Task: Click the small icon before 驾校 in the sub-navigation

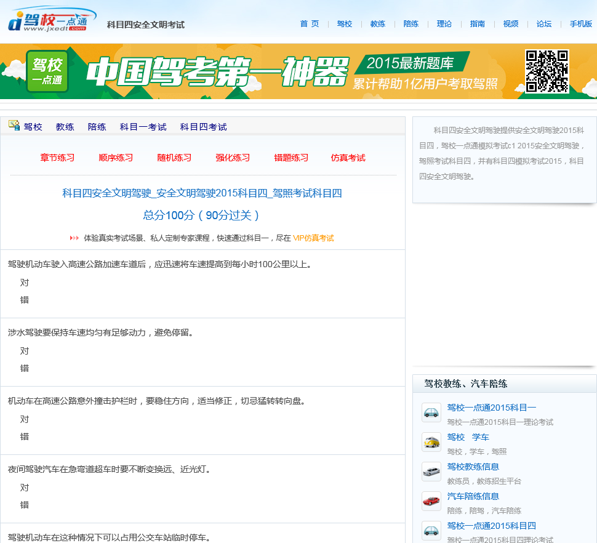Action: coord(14,125)
